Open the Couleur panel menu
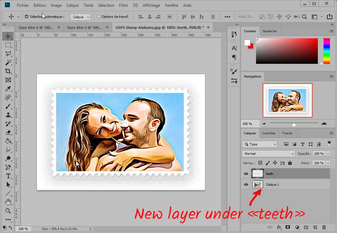The width and height of the screenshot is (337, 233). click(331, 31)
